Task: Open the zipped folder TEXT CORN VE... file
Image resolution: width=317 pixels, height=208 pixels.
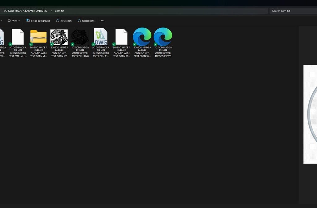Action: tap(38, 37)
